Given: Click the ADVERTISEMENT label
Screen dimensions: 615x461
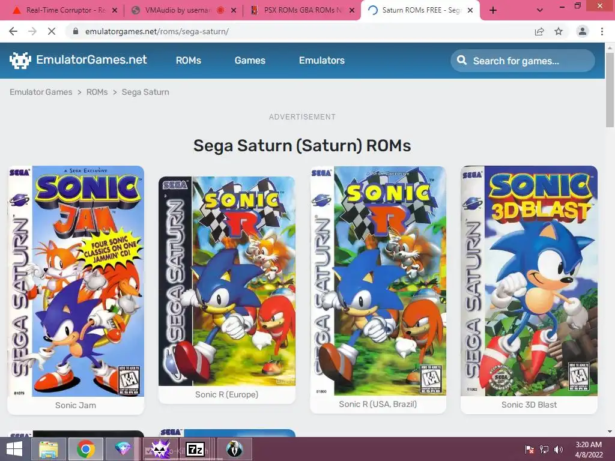Looking at the screenshot, I should [302, 117].
